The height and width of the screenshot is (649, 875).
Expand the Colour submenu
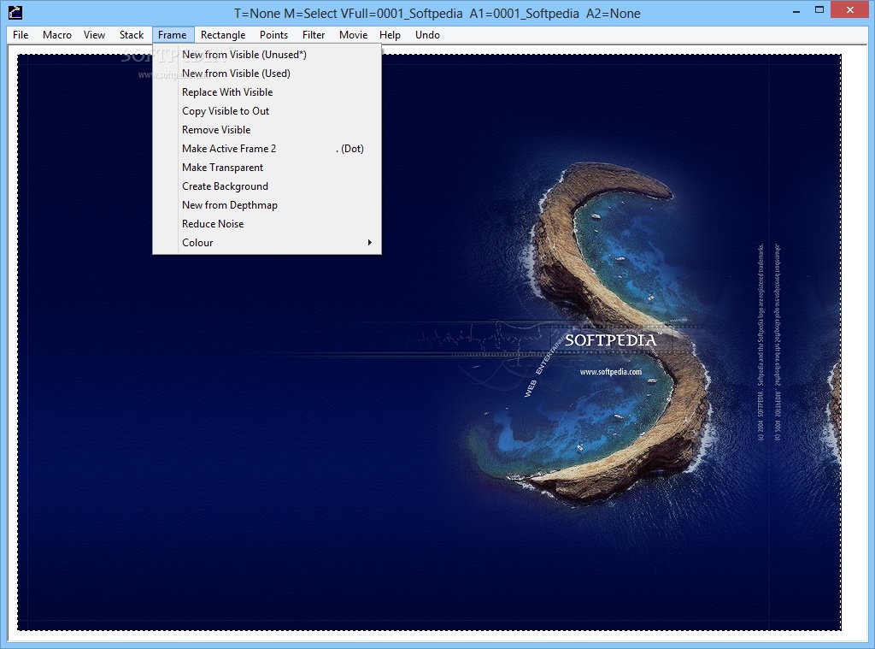click(x=267, y=242)
